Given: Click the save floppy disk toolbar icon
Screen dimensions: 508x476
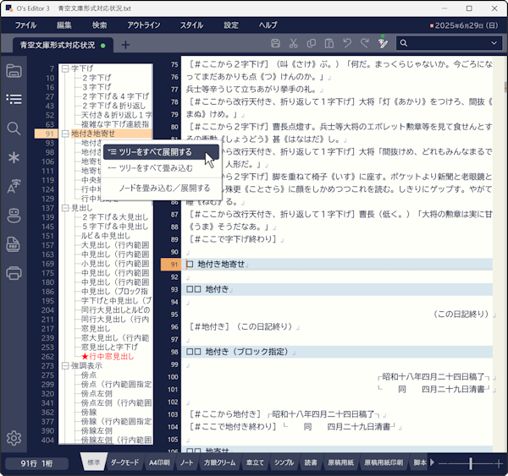Looking at the screenshot, I should click(x=275, y=43).
